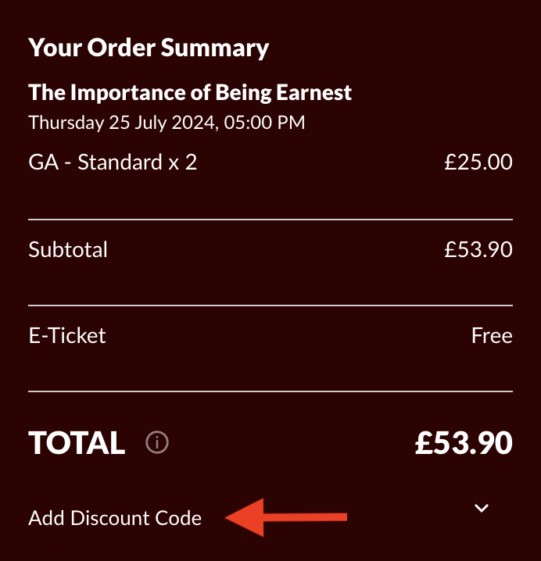Click the 05:00 PM showtime text
Viewport: 541px width, 561px height.
(264, 123)
